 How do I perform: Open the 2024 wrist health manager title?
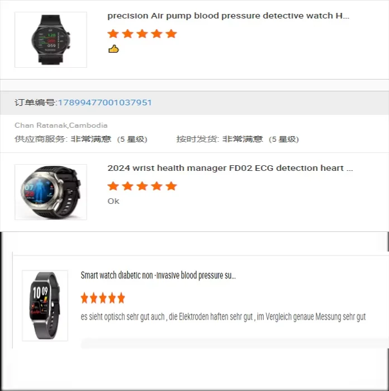[230, 168]
